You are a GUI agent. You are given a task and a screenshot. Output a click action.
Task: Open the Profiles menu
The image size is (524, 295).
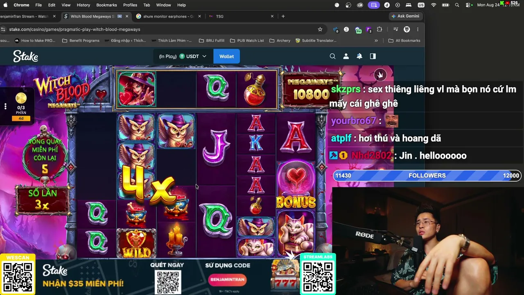click(130, 5)
